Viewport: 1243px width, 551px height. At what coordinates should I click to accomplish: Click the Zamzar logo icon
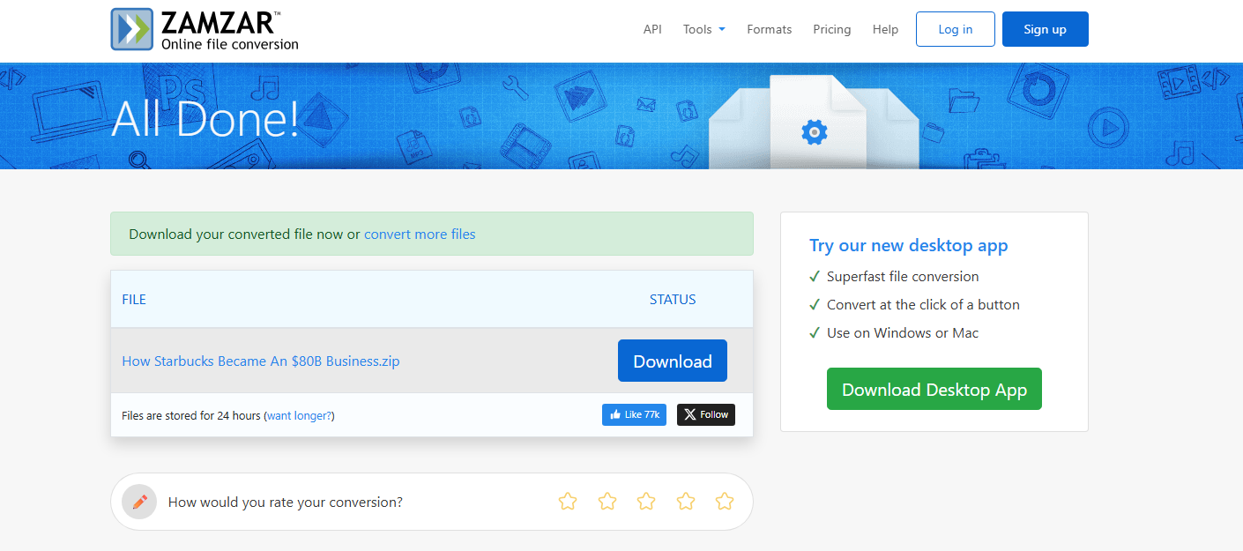click(133, 29)
